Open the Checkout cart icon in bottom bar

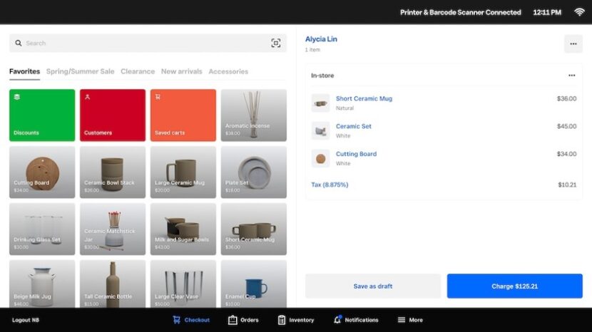176,320
